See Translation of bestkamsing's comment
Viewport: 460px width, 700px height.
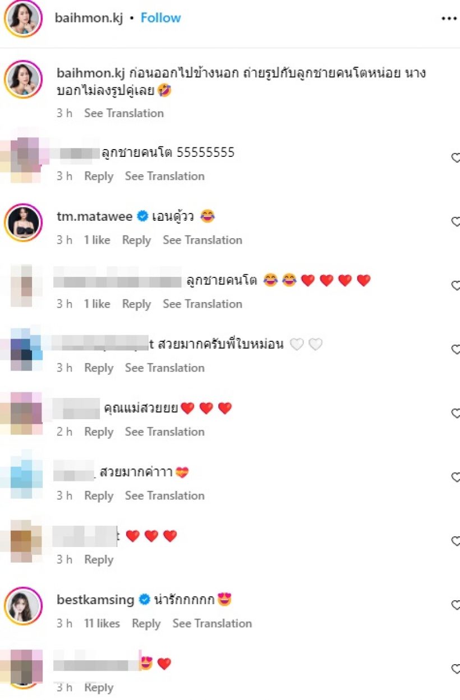tap(212, 623)
